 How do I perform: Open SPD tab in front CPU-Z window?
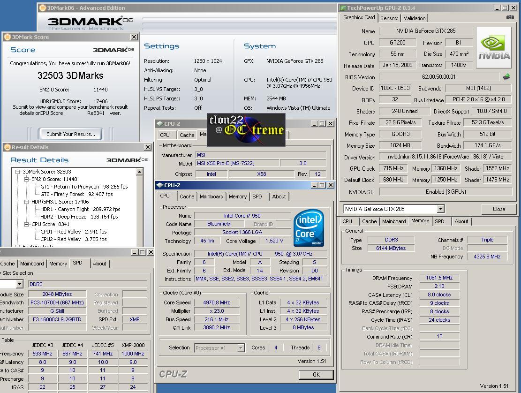257,196
